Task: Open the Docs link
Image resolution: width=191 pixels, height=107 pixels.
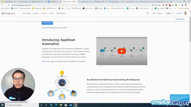Action: pos(154,13)
